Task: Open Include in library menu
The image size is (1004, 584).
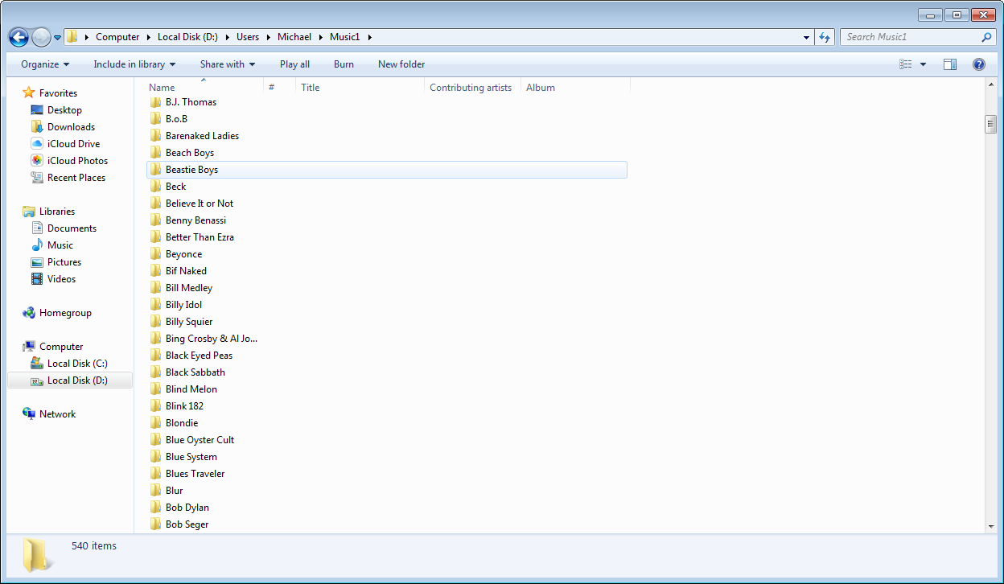Action: 134,64
